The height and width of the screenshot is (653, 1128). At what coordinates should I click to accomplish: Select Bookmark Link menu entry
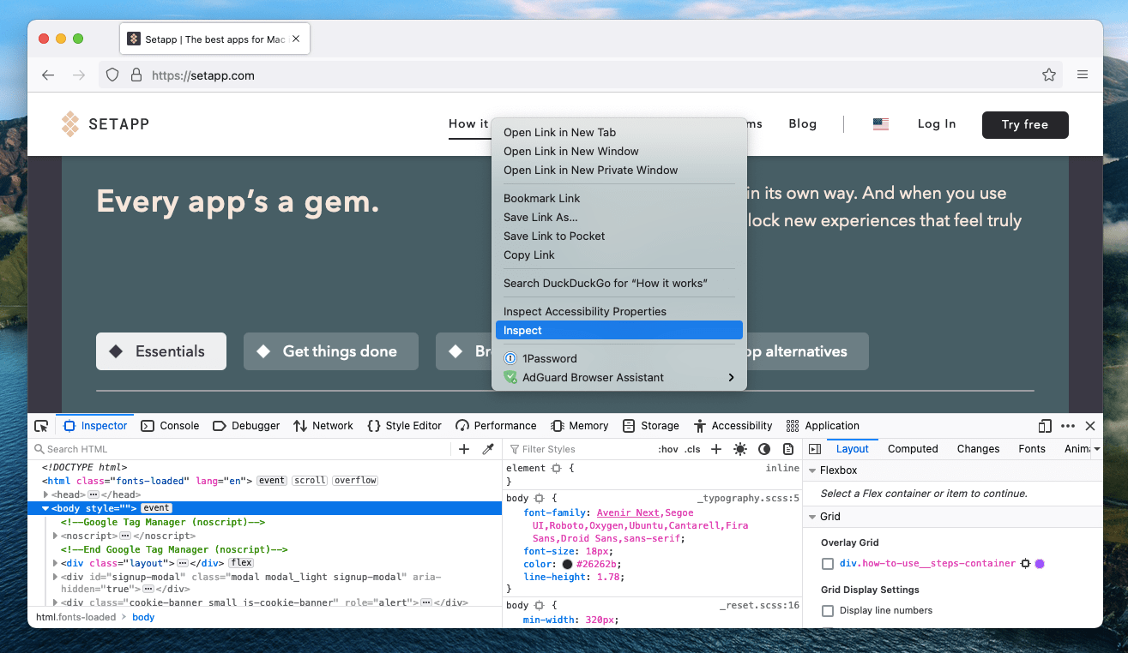(619, 198)
